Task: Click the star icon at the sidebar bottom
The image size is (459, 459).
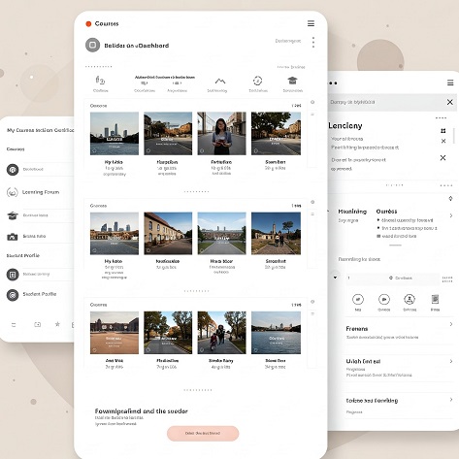Action: tap(57, 324)
